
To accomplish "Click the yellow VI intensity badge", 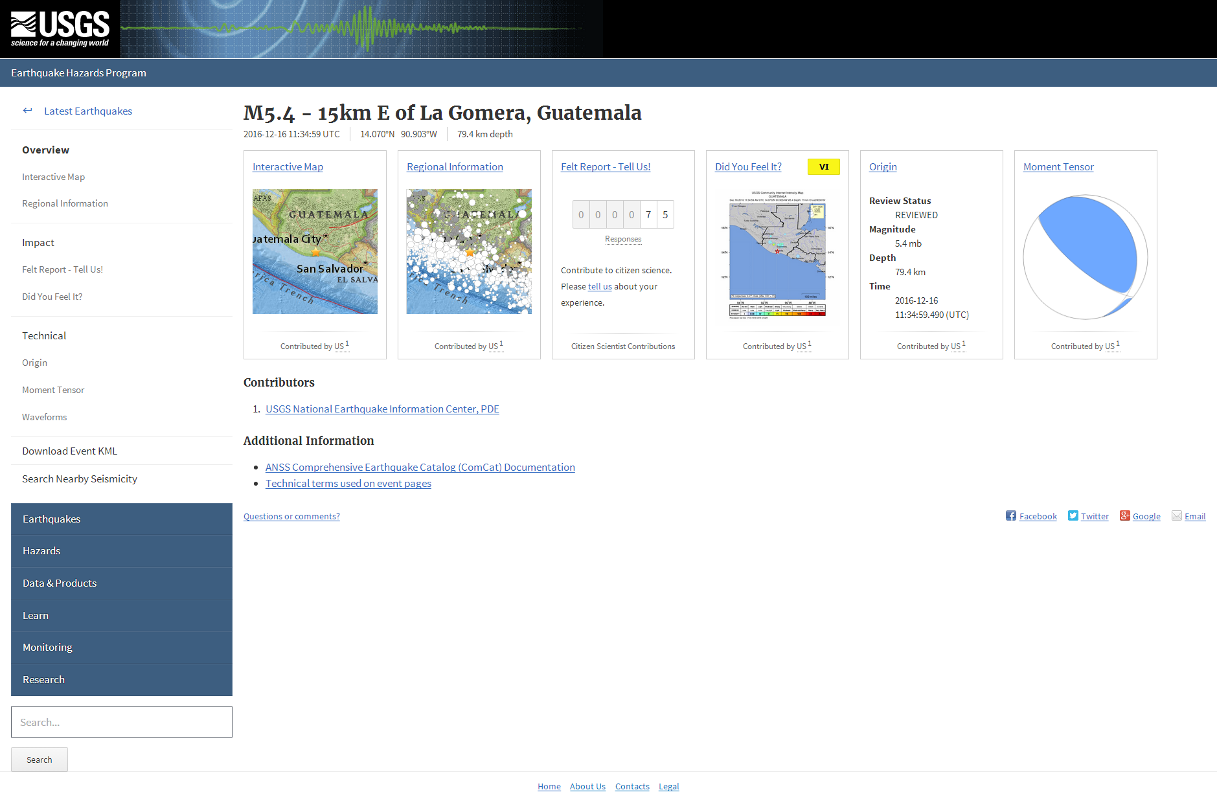I will pos(823,167).
